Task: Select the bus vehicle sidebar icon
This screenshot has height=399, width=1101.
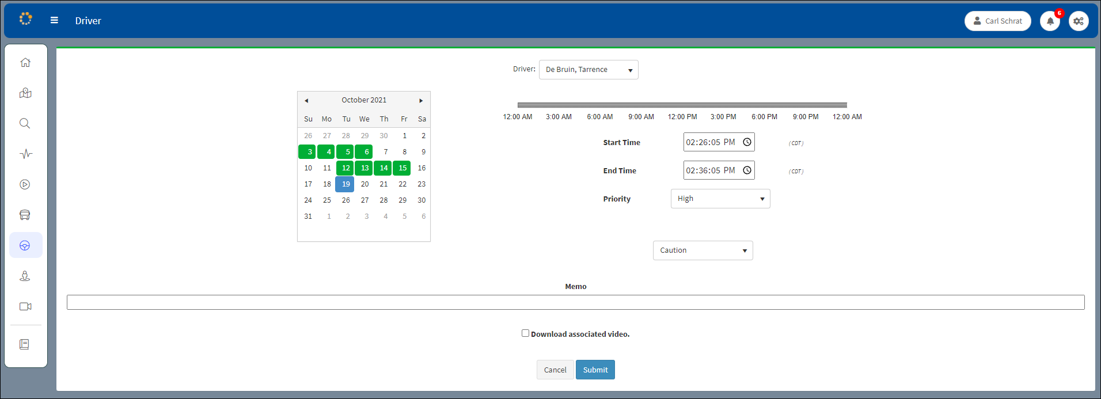Action: click(25, 215)
